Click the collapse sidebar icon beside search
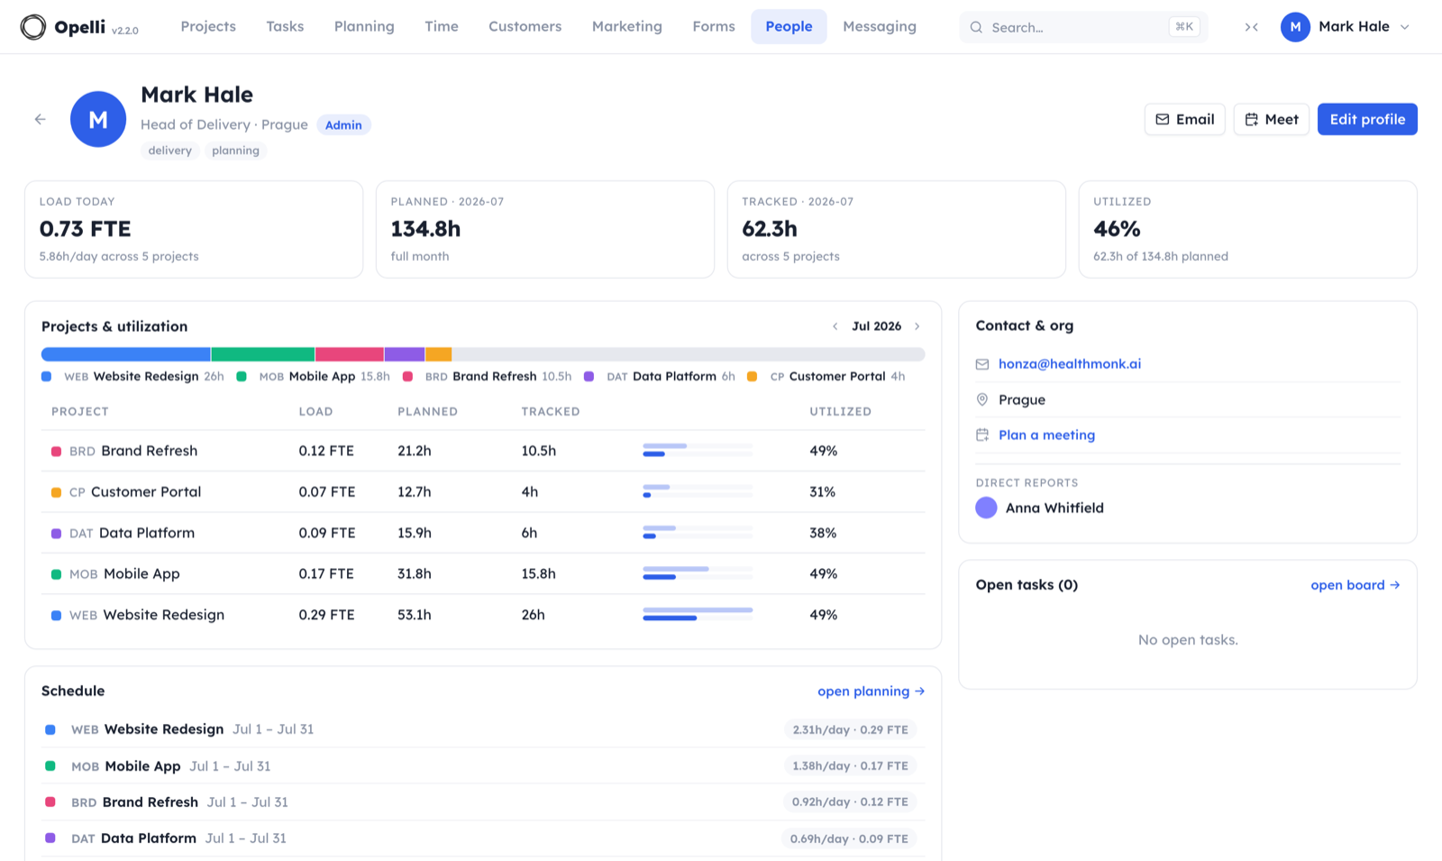The height and width of the screenshot is (861, 1442). tap(1252, 27)
